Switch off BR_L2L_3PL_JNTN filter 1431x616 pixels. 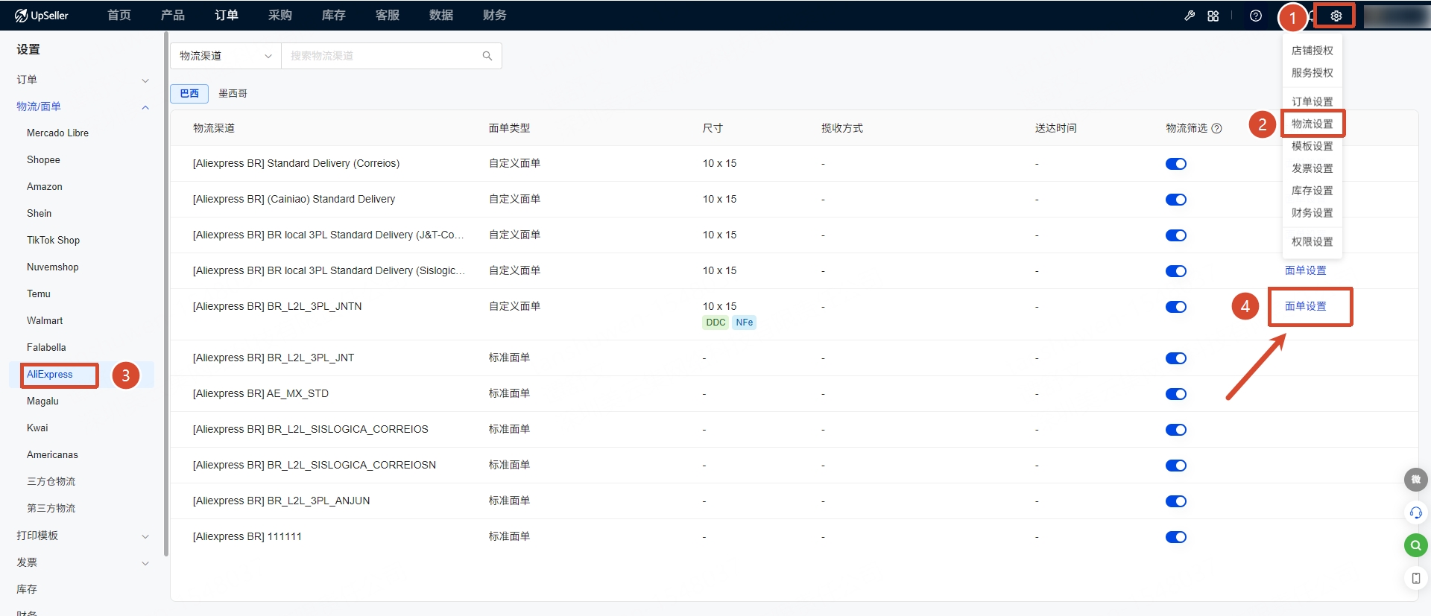point(1176,307)
